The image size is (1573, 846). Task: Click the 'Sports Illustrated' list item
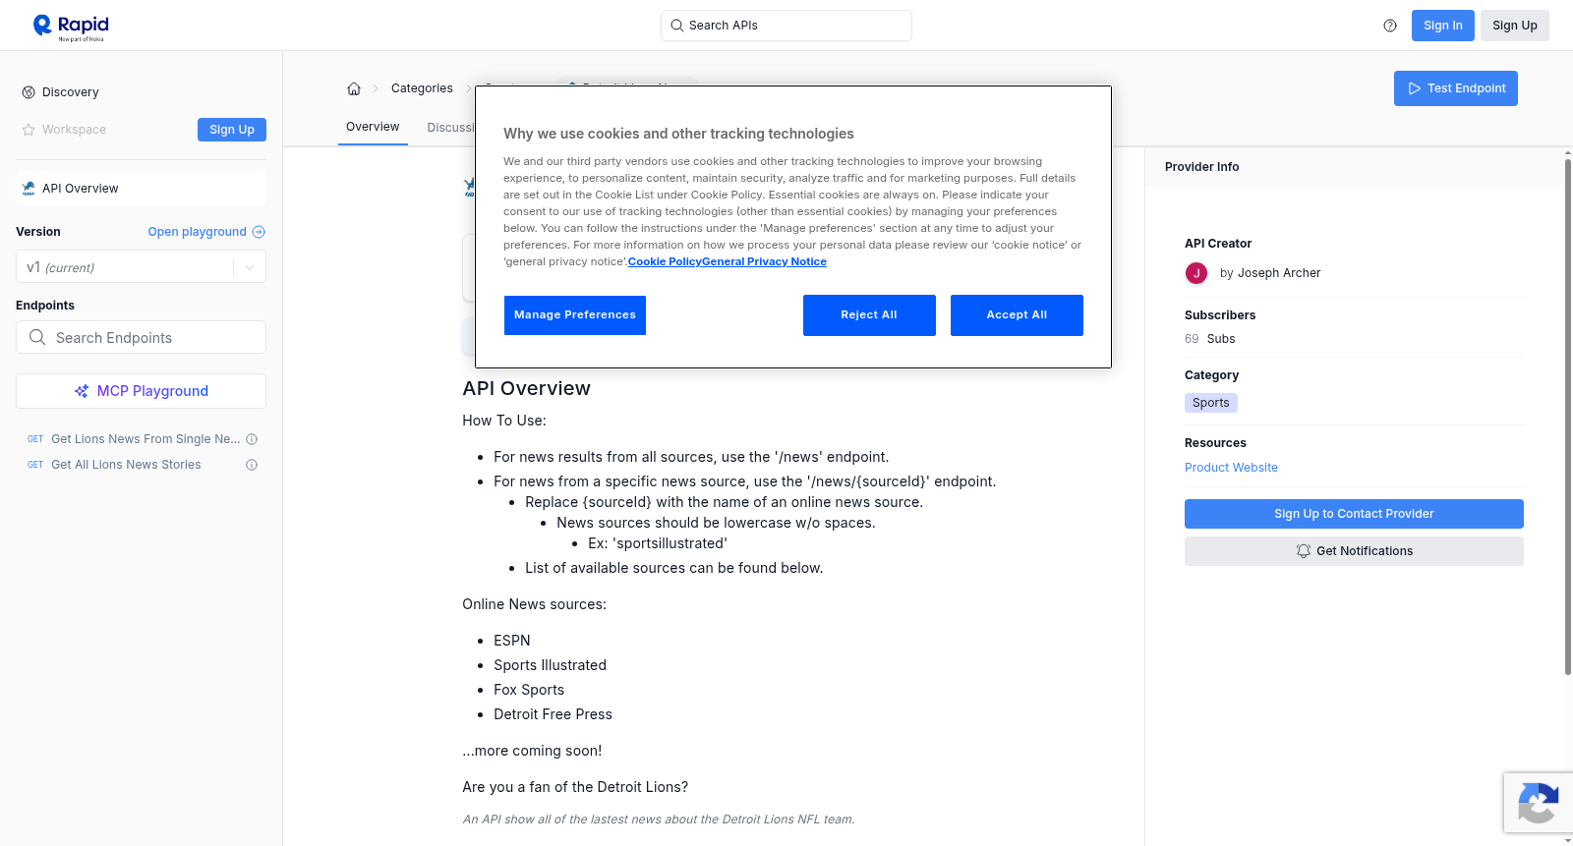coord(550,665)
